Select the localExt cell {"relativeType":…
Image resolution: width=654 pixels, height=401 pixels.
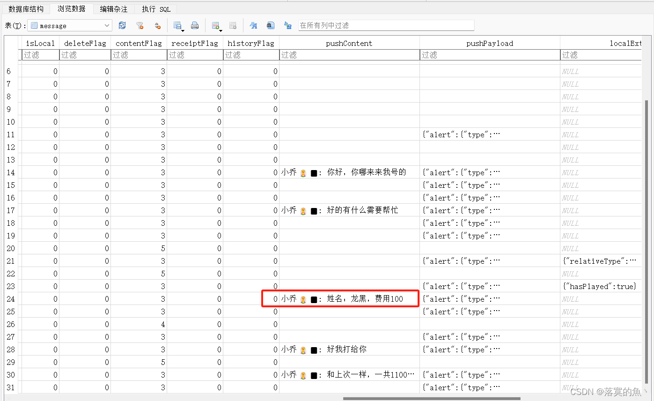(601, 261)
